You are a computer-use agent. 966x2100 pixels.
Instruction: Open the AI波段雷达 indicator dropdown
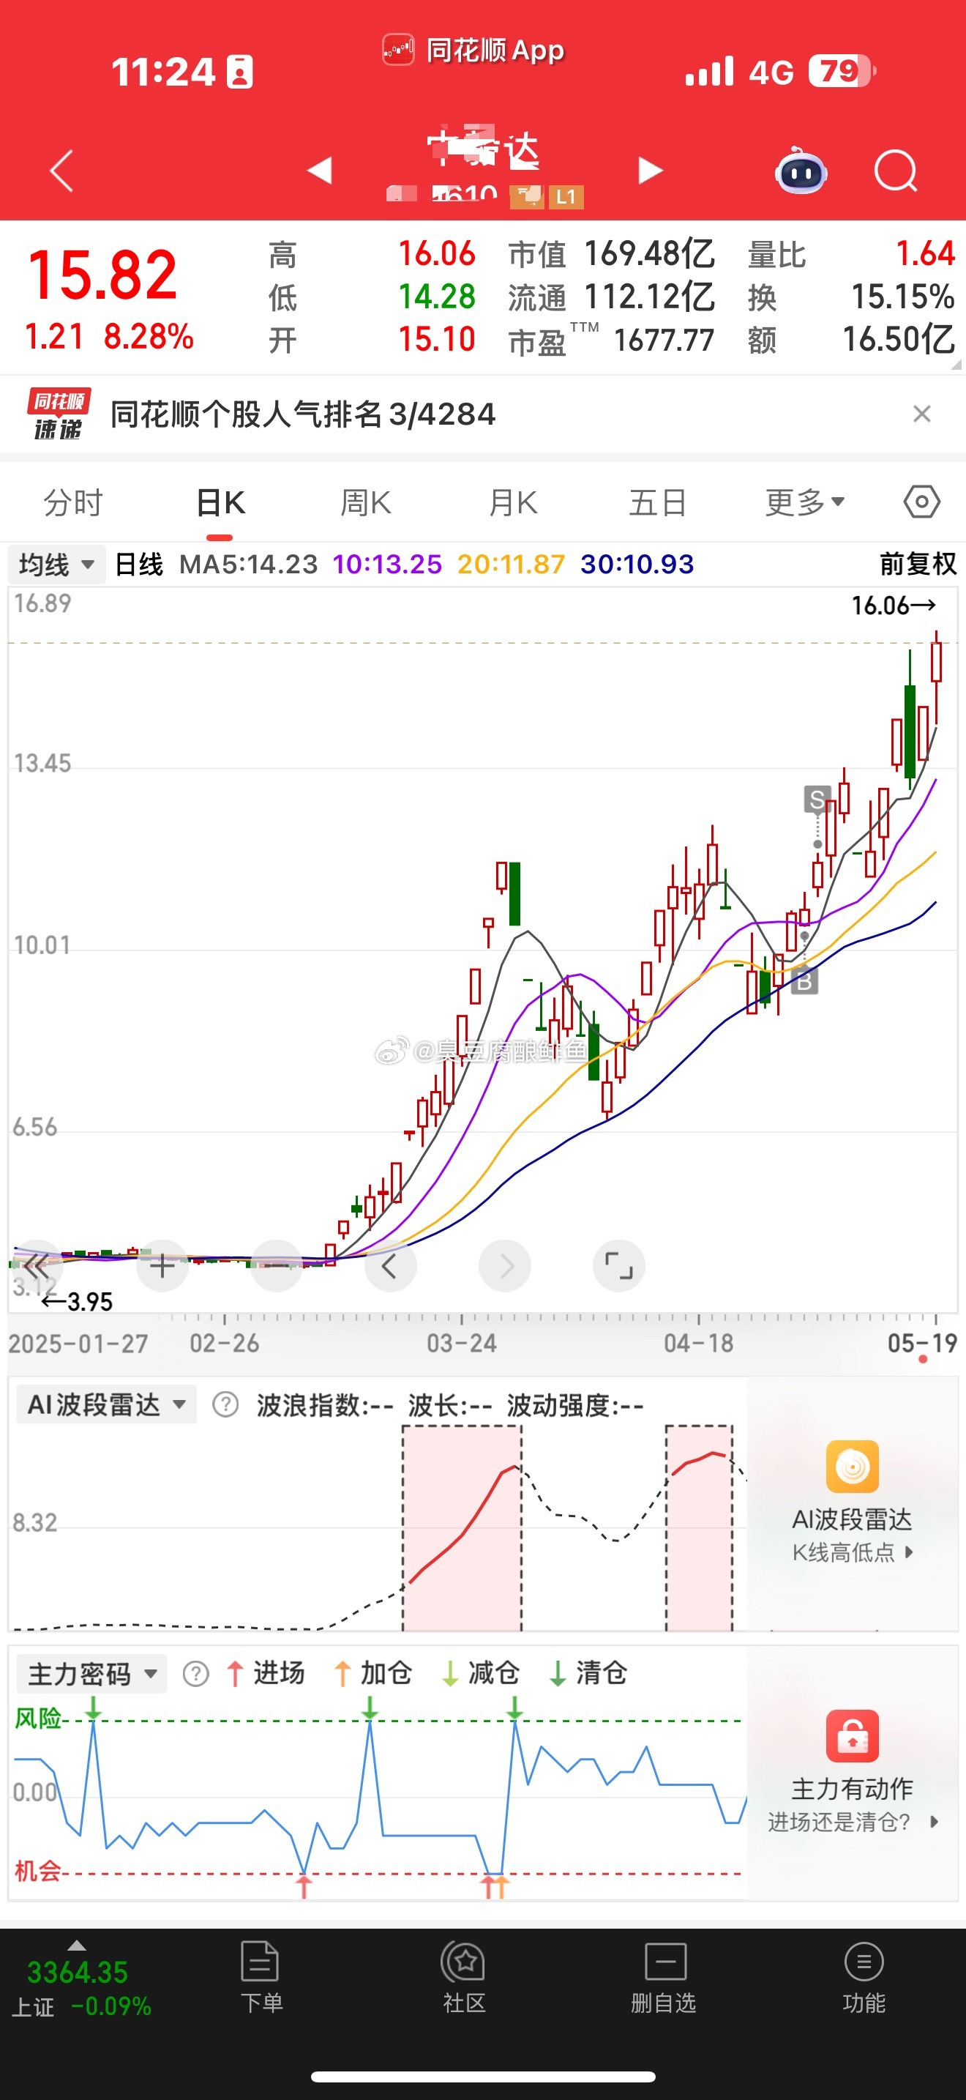[107, 1404]
